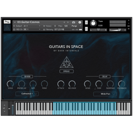The image size is (133, 133).
Task: Click the GUITARS IN SPACE title
Action: [66, 47]
